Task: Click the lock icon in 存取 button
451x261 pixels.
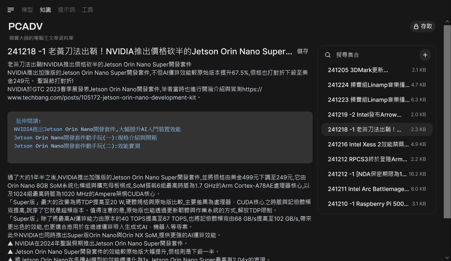Action: pos(416,27)
